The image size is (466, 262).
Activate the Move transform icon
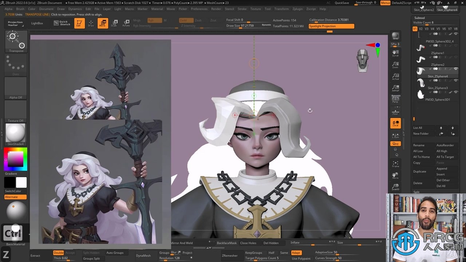(x=103, y=23)
